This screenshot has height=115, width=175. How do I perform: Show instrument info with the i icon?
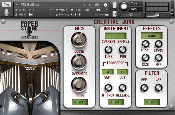click(x=105, y=5)
